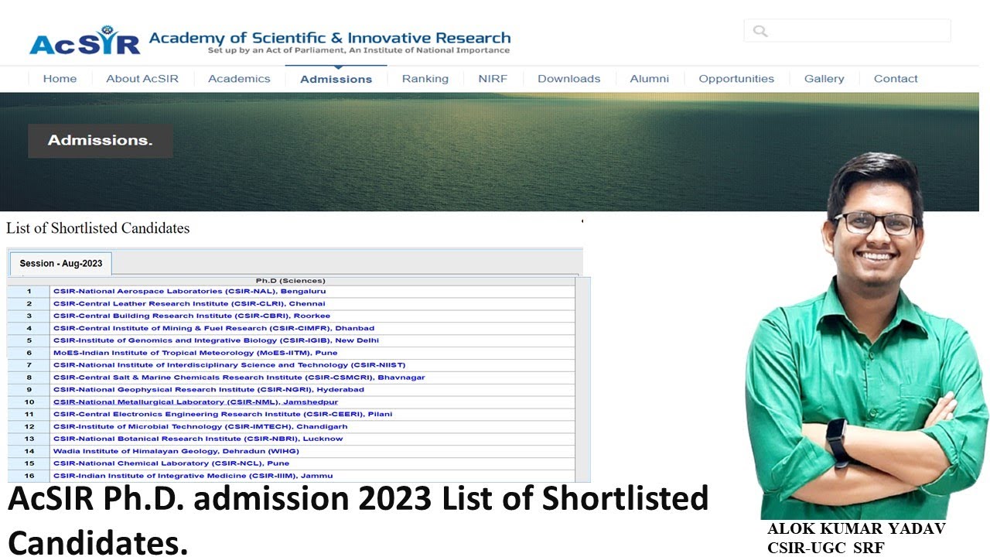Focus the site search box
990x557 pixels.
pyautogui.click(x=848, y=31)
